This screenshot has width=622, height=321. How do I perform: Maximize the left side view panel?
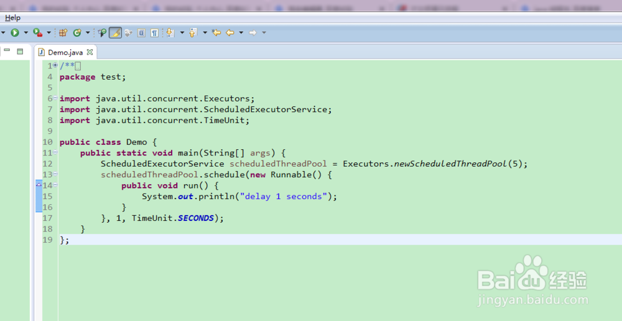pos(21,51)
